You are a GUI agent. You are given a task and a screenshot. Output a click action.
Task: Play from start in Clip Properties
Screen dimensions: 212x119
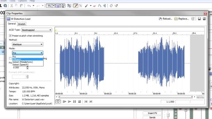tap(65, 101)
